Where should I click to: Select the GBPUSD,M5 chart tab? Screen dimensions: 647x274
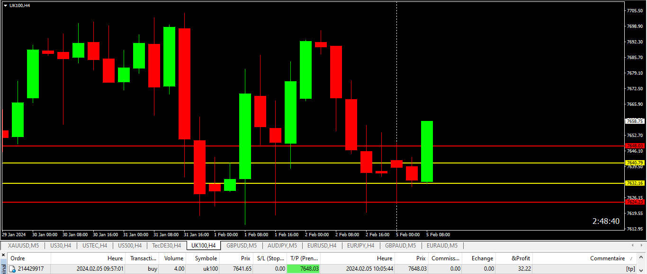(241, 246)
